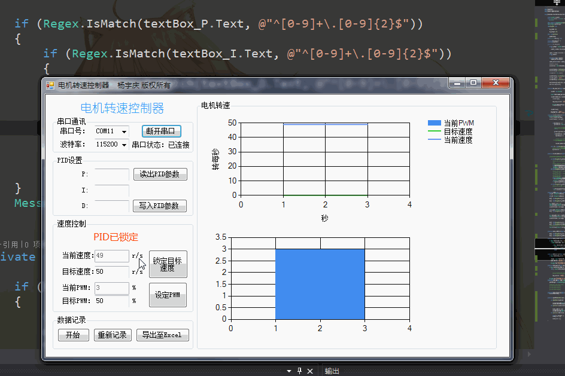Switch to the 输出 output tab

coord(332,371)
